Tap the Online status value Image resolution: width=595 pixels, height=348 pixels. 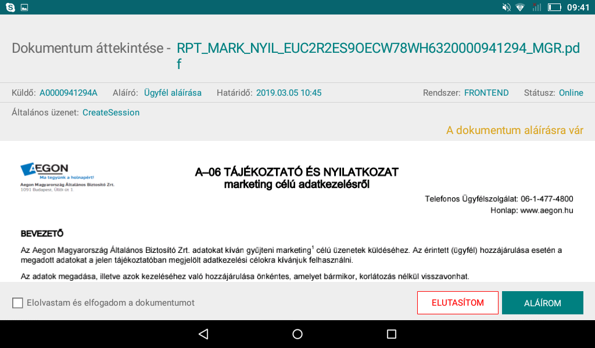click(x=571, y=93)
